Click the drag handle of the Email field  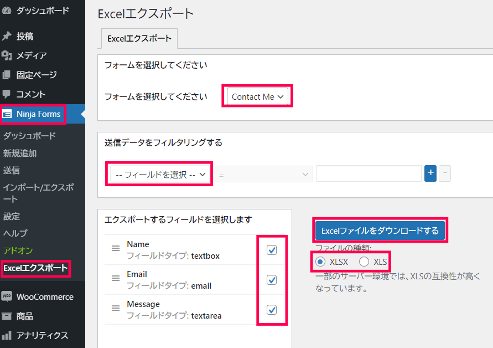(x=116, y=278)
